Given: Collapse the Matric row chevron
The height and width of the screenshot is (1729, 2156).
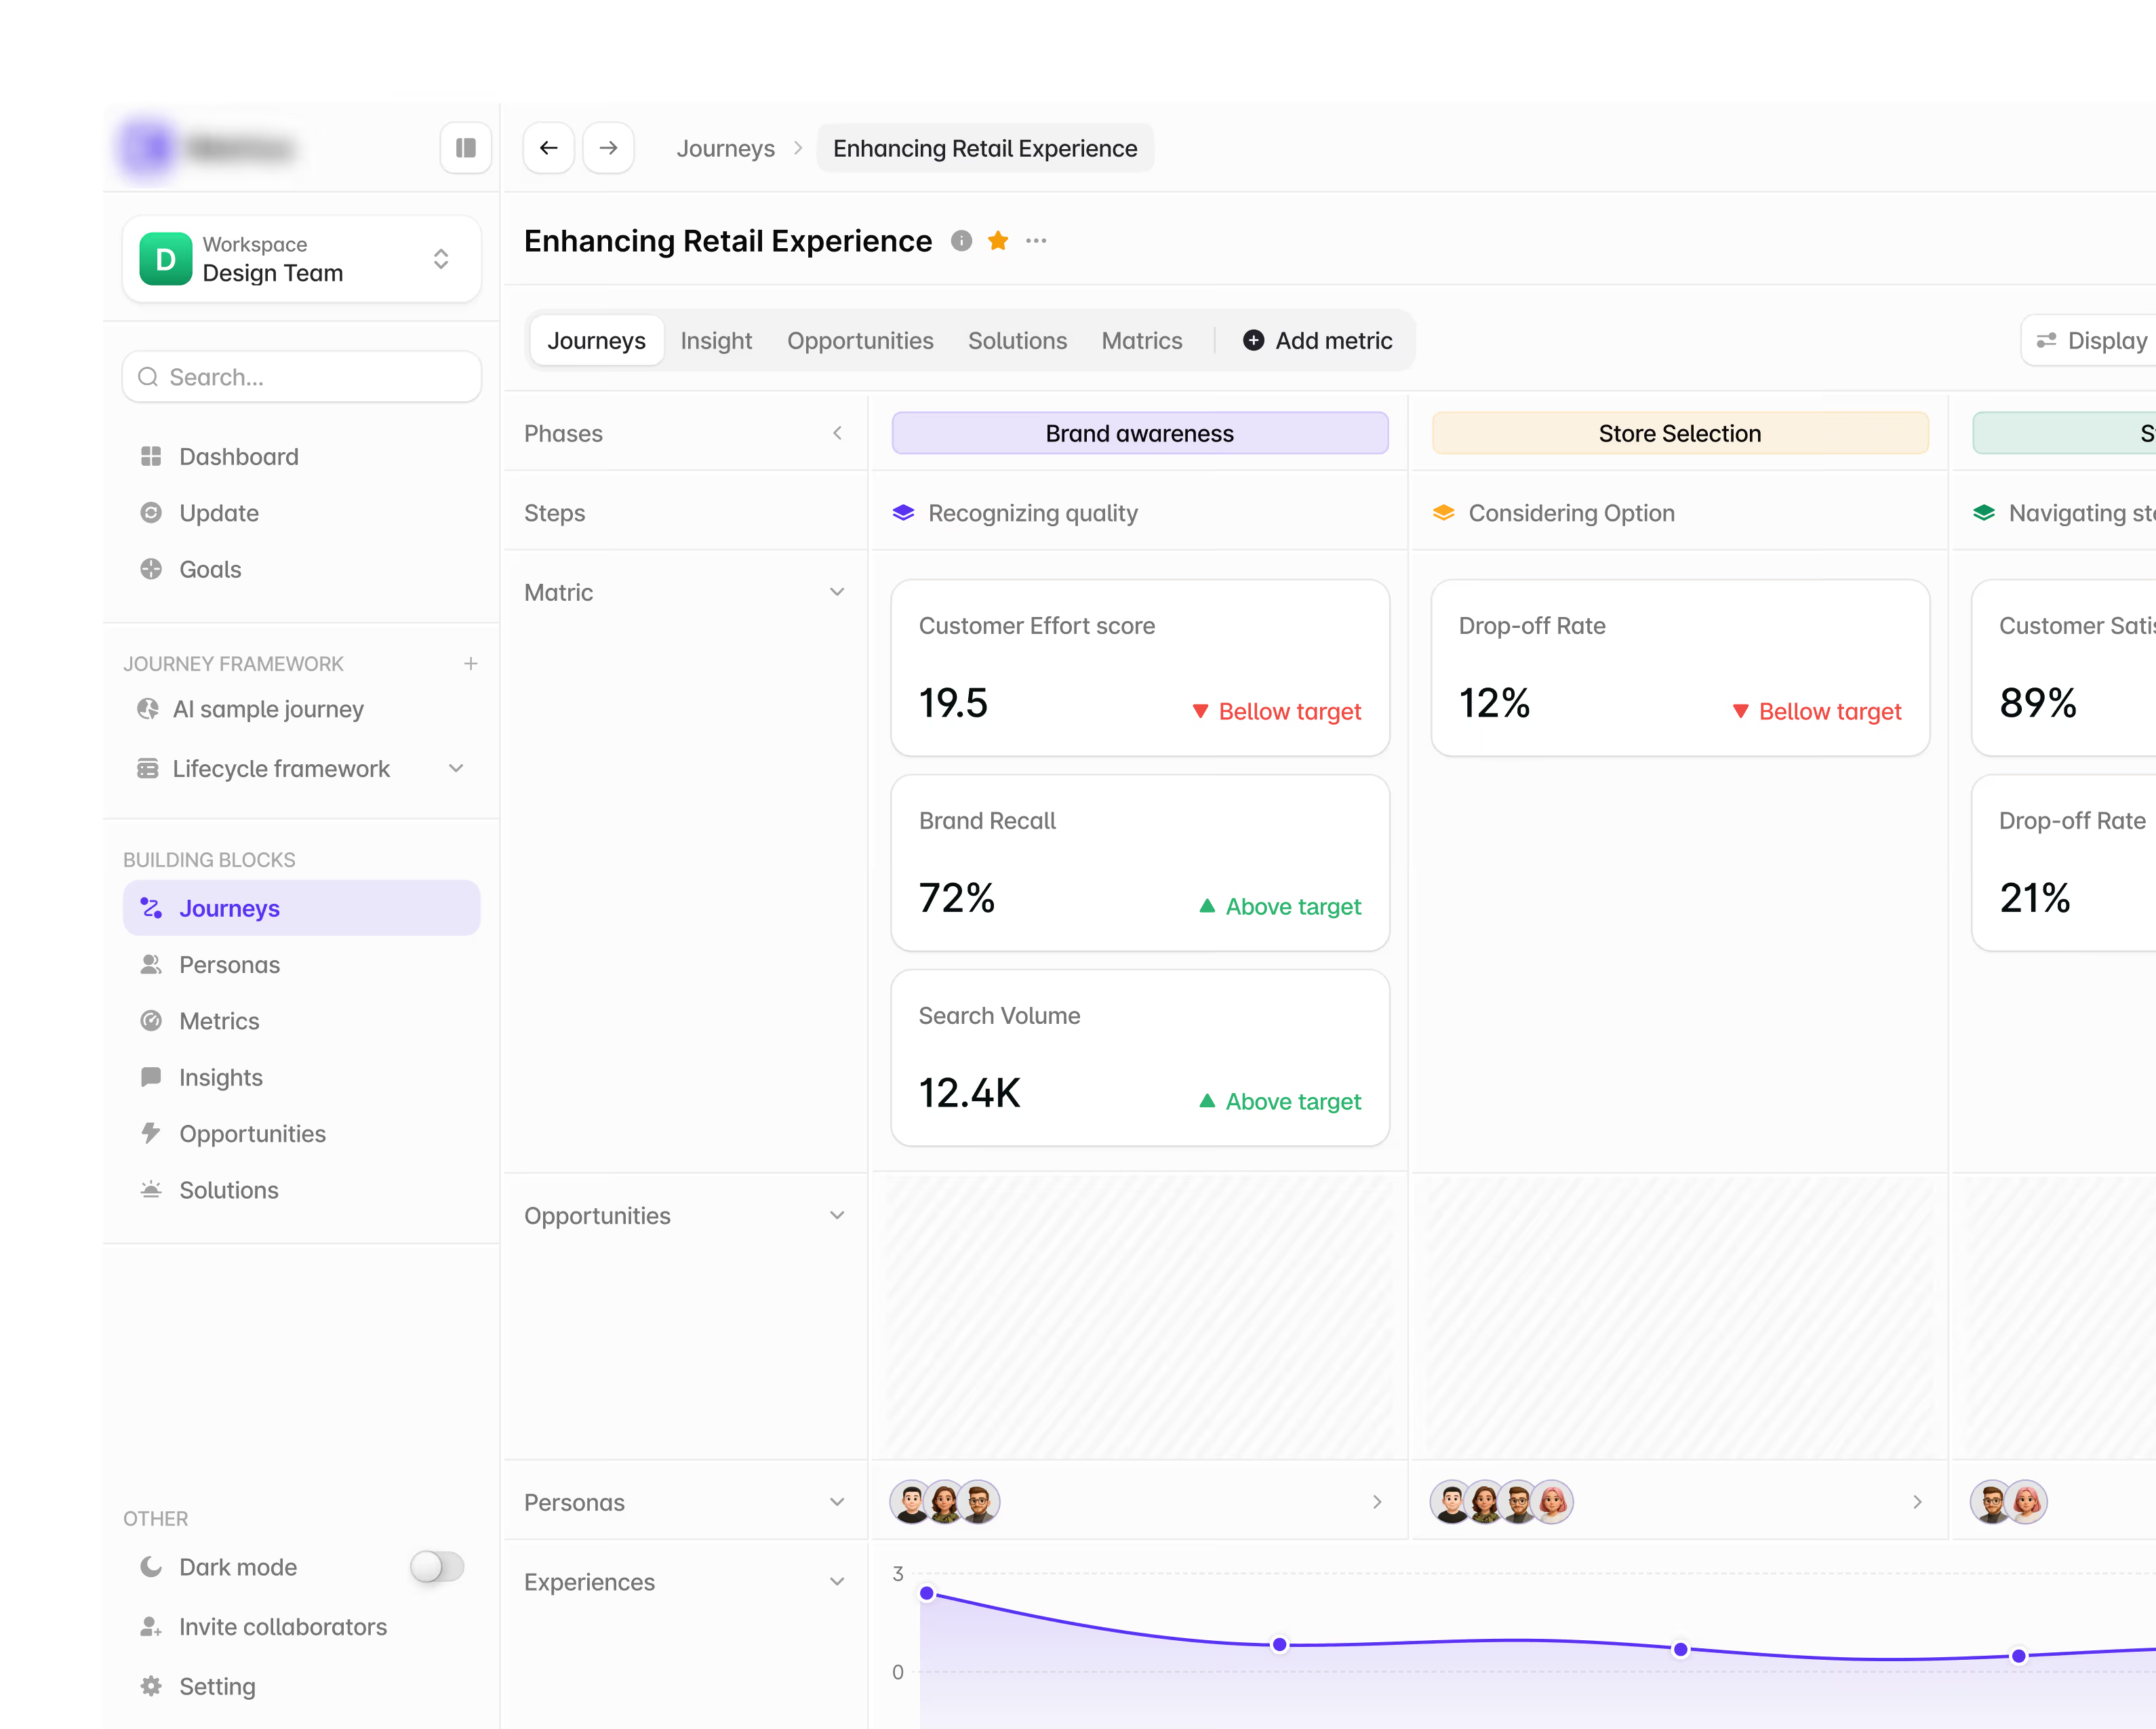Looking at the screenshot, I should pos(837,592).
